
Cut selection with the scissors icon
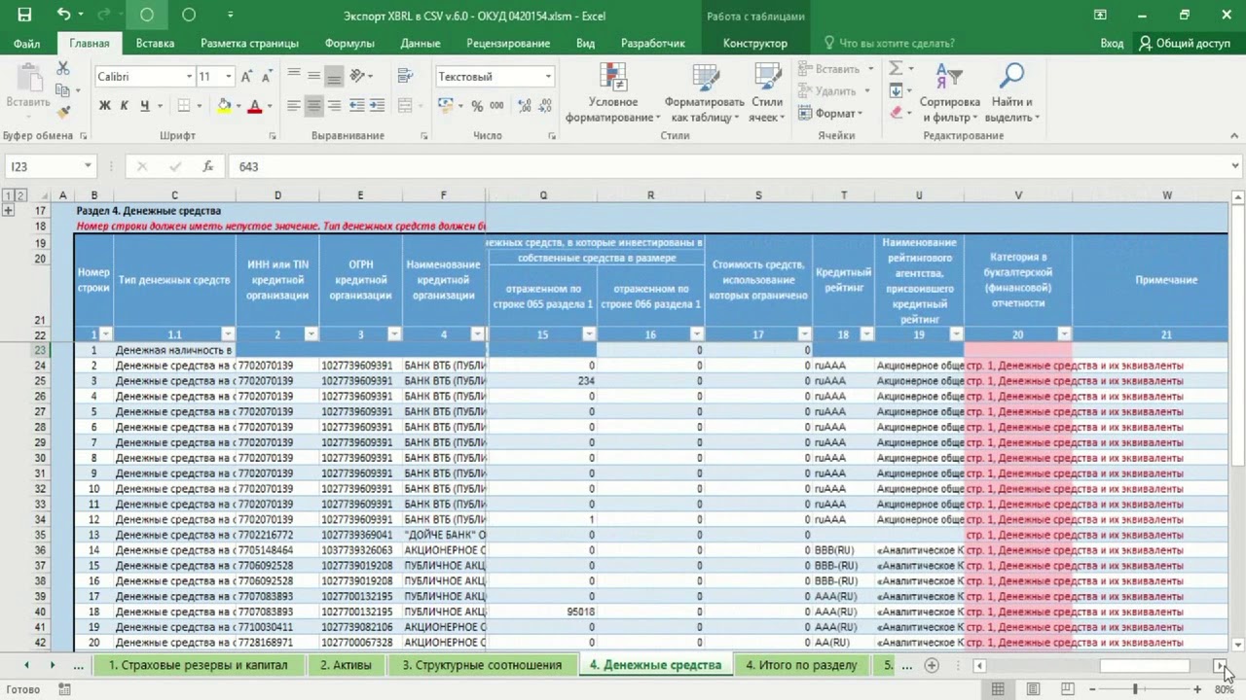[x=63, y=68]
